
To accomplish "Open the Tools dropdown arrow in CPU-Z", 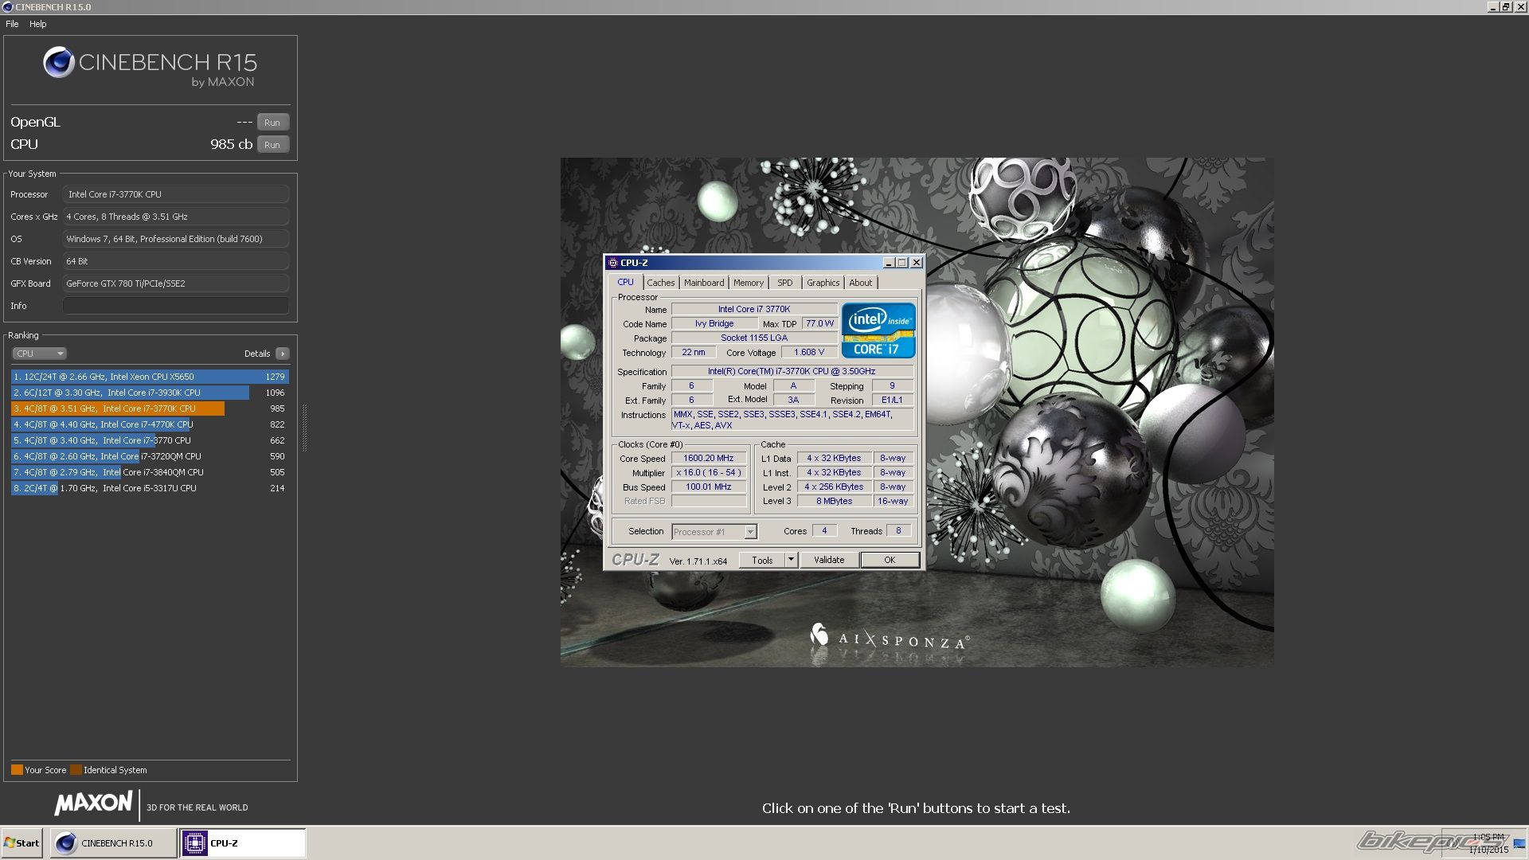I will [791, 561].
